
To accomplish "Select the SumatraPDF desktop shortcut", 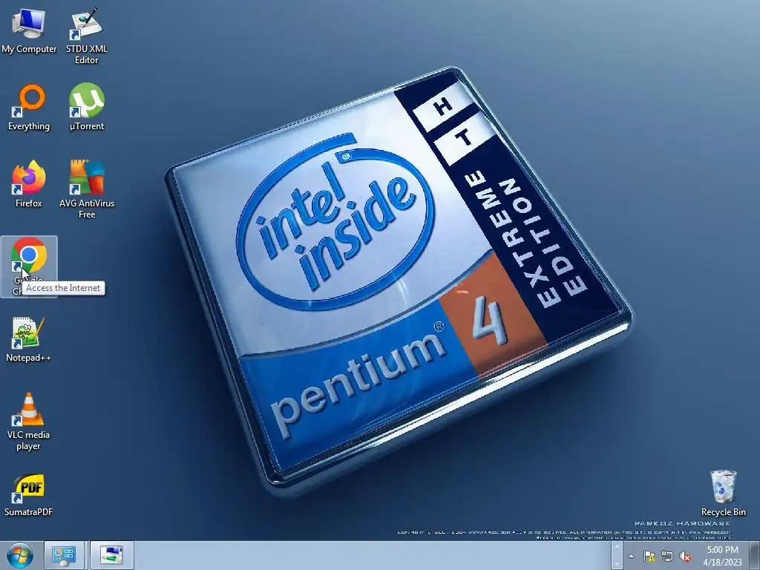I will coord(29,494).
